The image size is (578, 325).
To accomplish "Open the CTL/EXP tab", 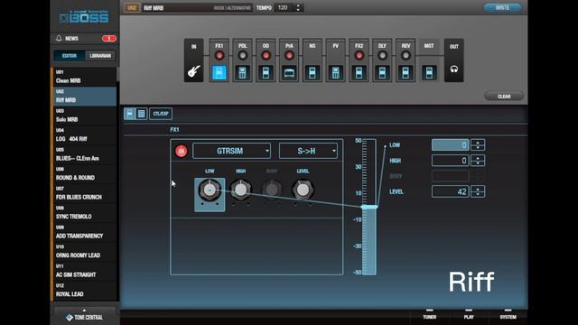I will [x=161, y=114].
